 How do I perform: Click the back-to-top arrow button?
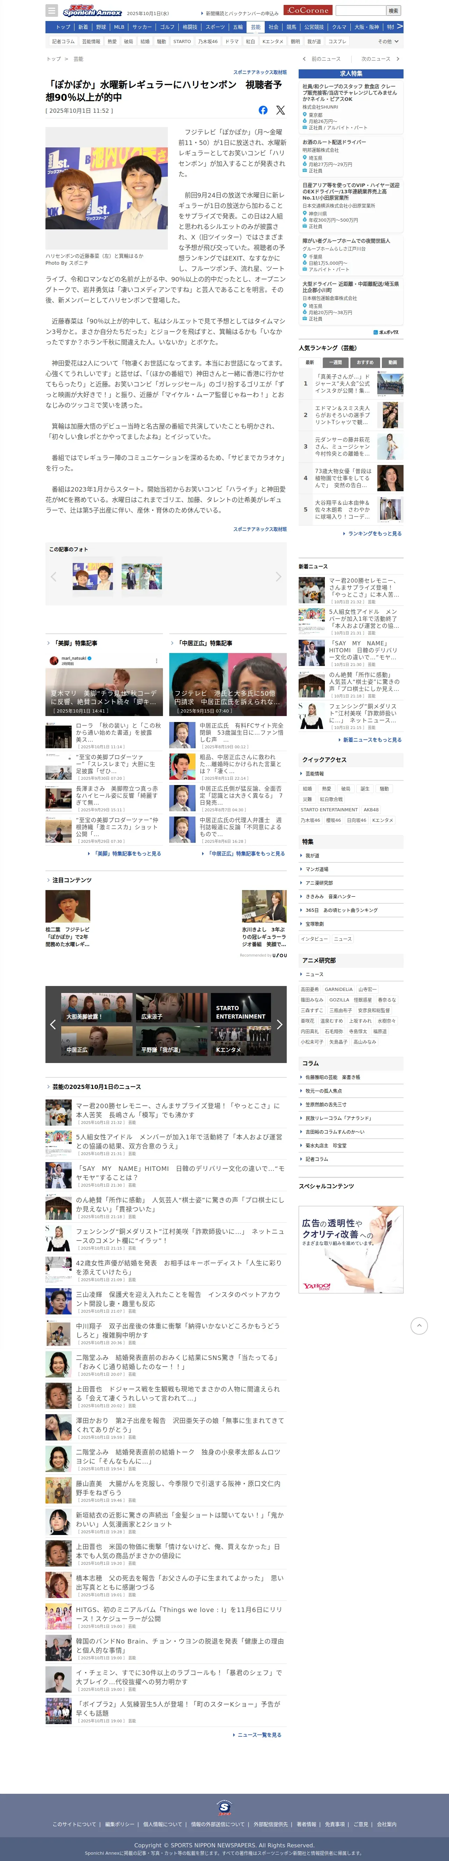(419, 1326)
